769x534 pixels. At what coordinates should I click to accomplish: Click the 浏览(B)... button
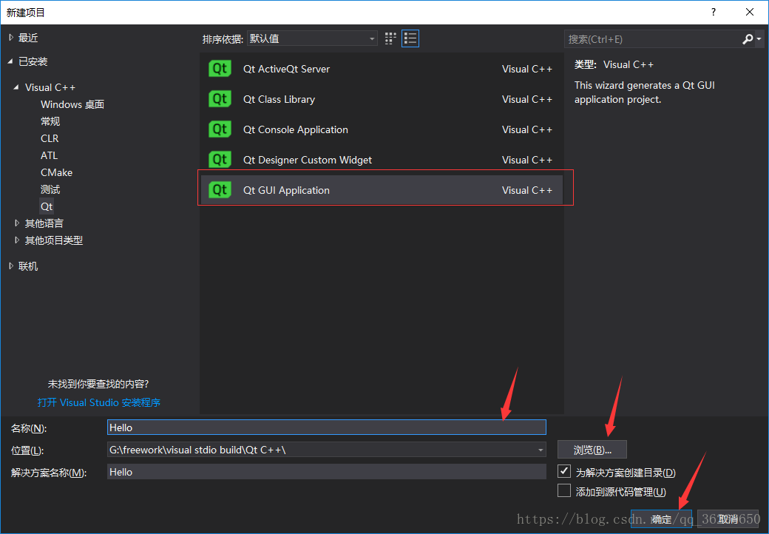coord(592,450)
